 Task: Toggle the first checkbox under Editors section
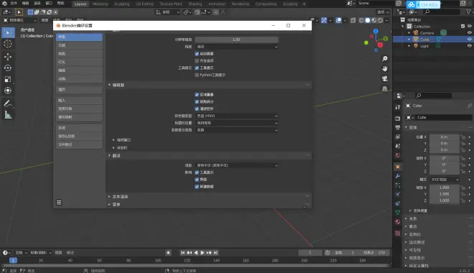(197, 95)
